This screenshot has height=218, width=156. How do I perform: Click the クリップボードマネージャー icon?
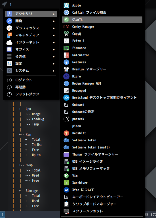coord(66,204)
